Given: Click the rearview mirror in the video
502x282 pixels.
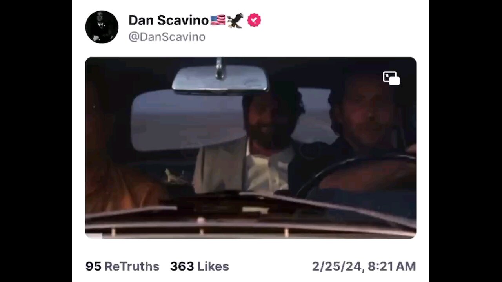Looking at the screenshot, I should [x=220, y=80].
